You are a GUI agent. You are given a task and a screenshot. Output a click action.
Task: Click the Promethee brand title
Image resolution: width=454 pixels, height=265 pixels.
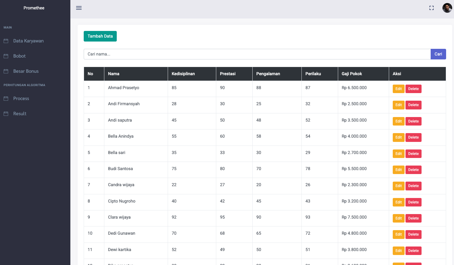click(34, 8)
